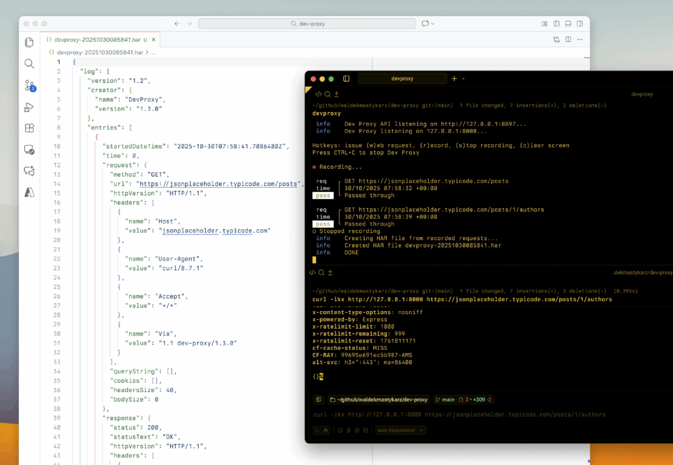This screenshot has height=465, width=673.
Task: Open the chevron menu next to Warp's new tab button
Action: 463,79
